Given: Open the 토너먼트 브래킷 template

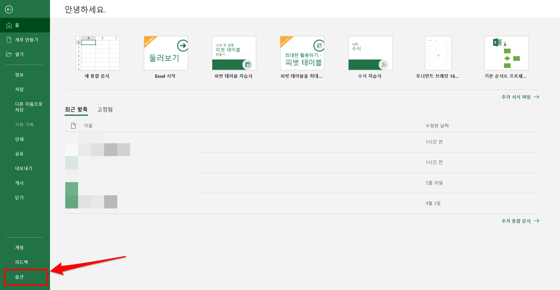Looking at the screenshot, I should (x=438, y=53).
